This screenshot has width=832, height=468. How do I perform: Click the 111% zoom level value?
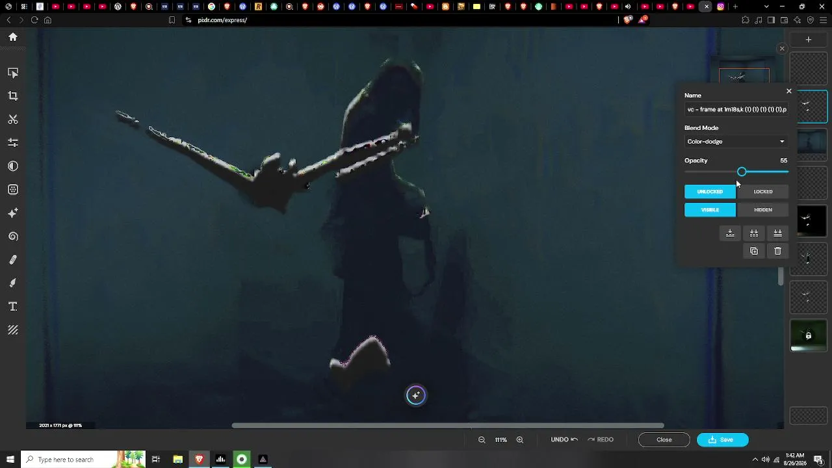501,440
